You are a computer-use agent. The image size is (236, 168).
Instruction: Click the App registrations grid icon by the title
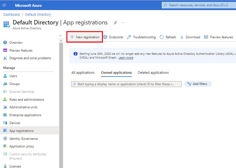[x=7, y=25]
